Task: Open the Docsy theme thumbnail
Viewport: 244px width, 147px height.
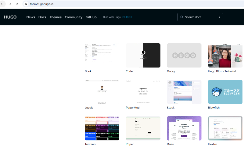Action: point(184,56)
